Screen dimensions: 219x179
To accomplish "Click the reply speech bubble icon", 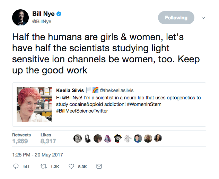I will [16, 167].
